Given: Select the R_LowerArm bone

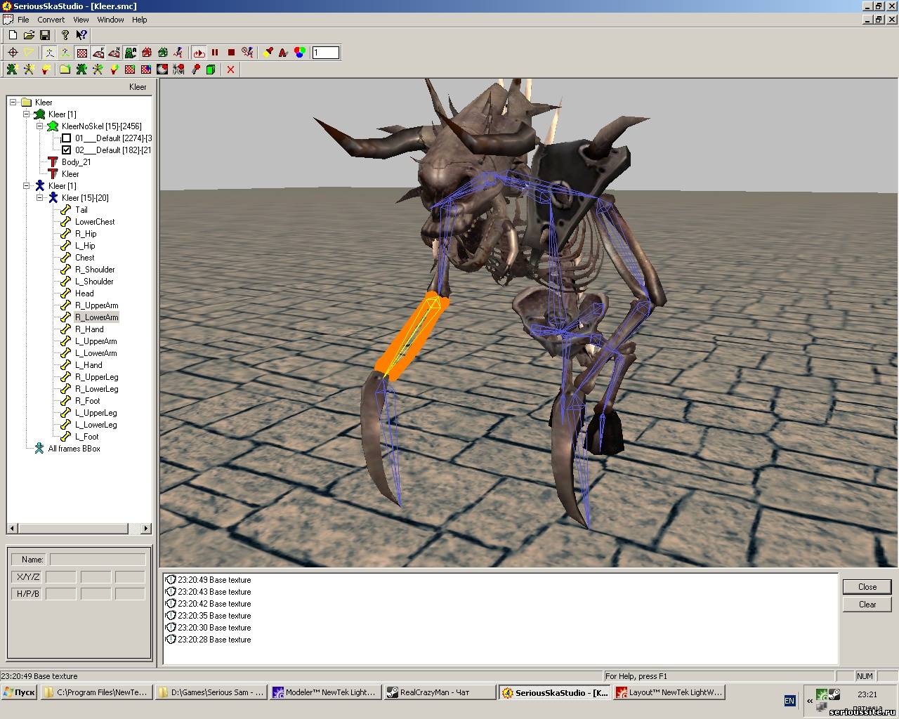Looking at the screenshot, I should click(97, 317).
